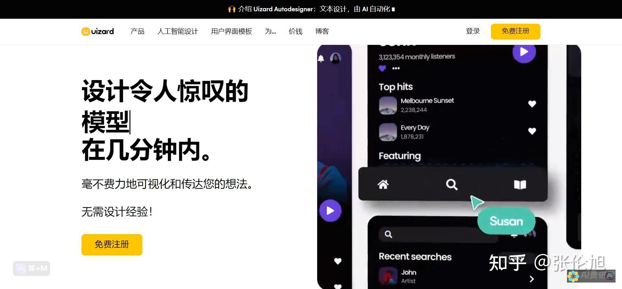Screen dimensions: 622x289
Task: Click the 'Recent searches' heading
Action: point(415,257)
